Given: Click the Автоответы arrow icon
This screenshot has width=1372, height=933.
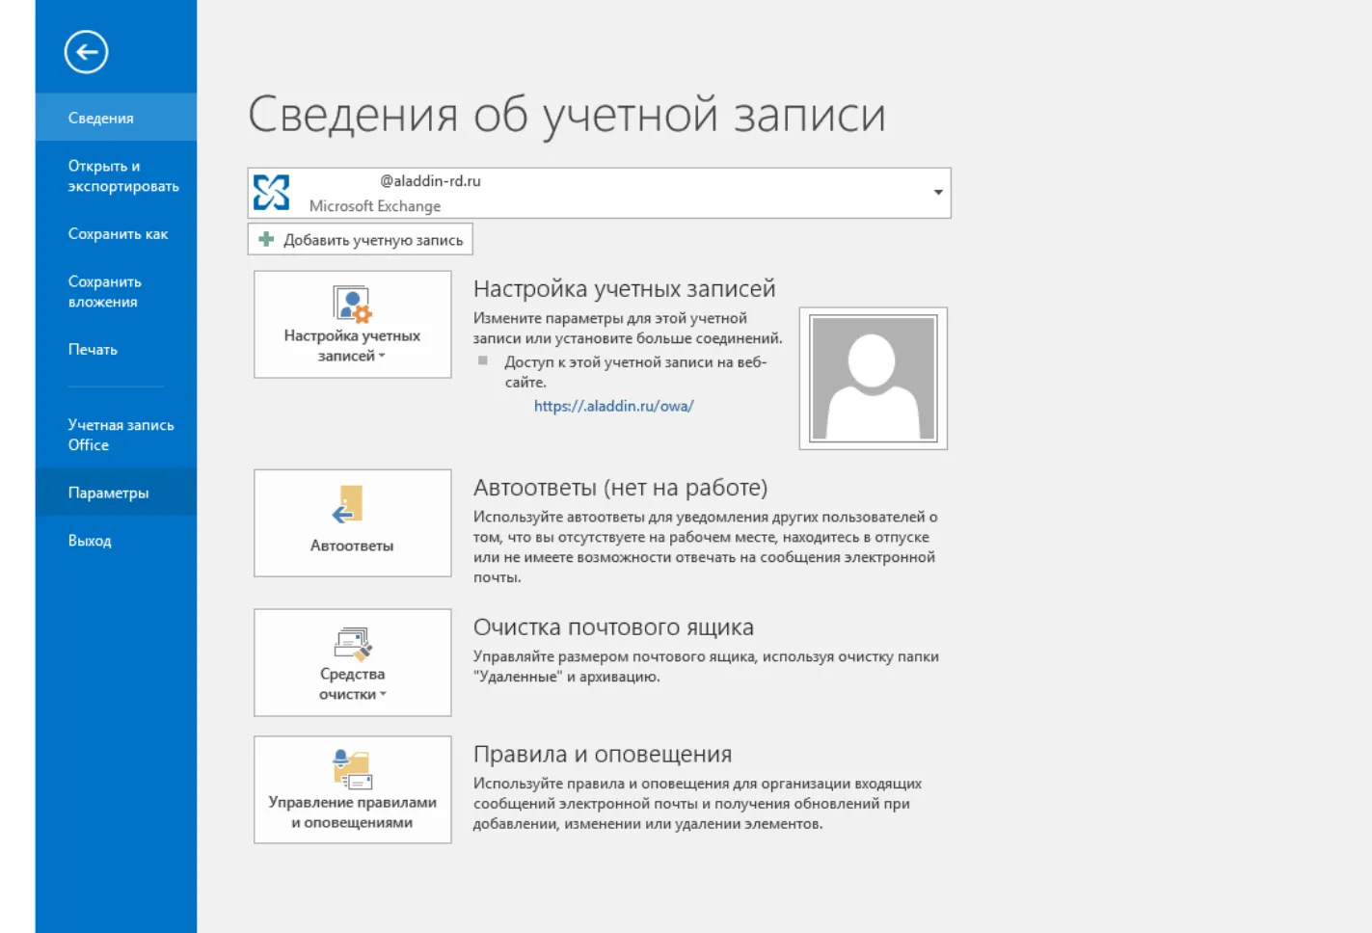Looking at the screenshot, I should [348, 505].
